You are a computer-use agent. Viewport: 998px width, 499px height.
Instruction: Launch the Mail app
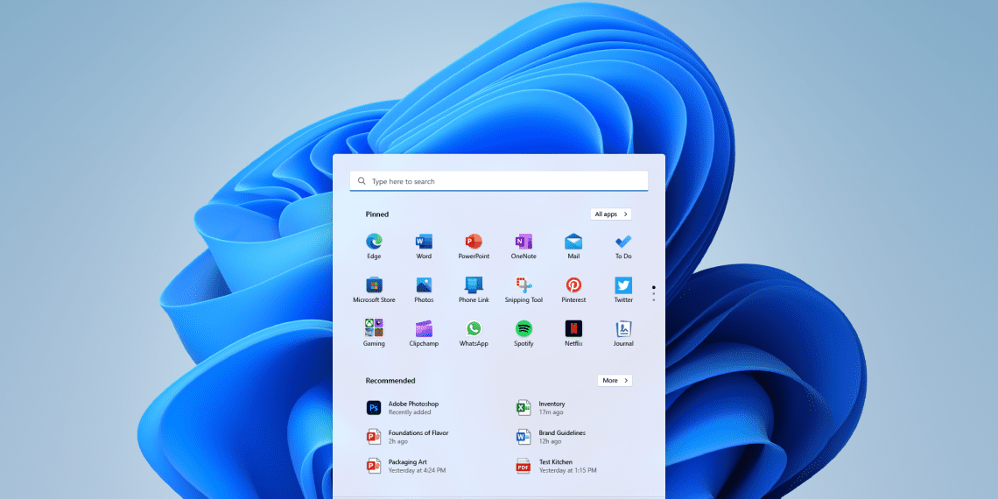[573, 242]
